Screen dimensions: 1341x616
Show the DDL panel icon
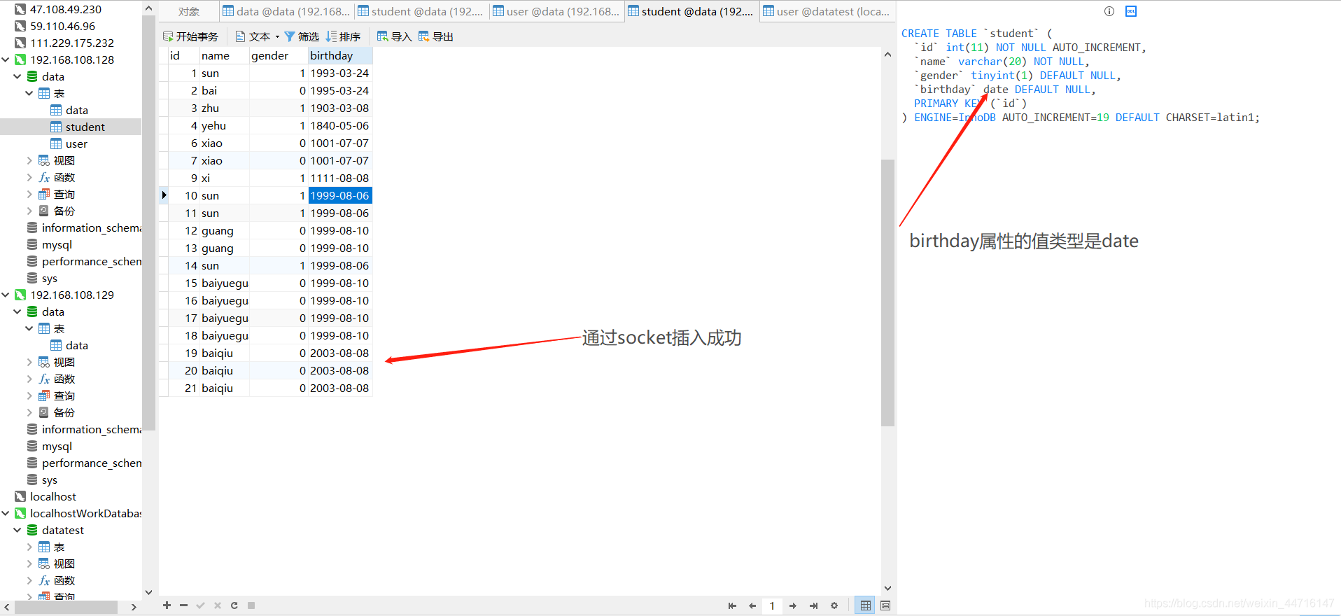1131,11
